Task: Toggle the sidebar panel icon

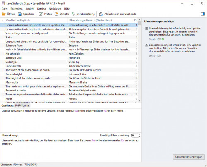Action: tap(202, 14)
